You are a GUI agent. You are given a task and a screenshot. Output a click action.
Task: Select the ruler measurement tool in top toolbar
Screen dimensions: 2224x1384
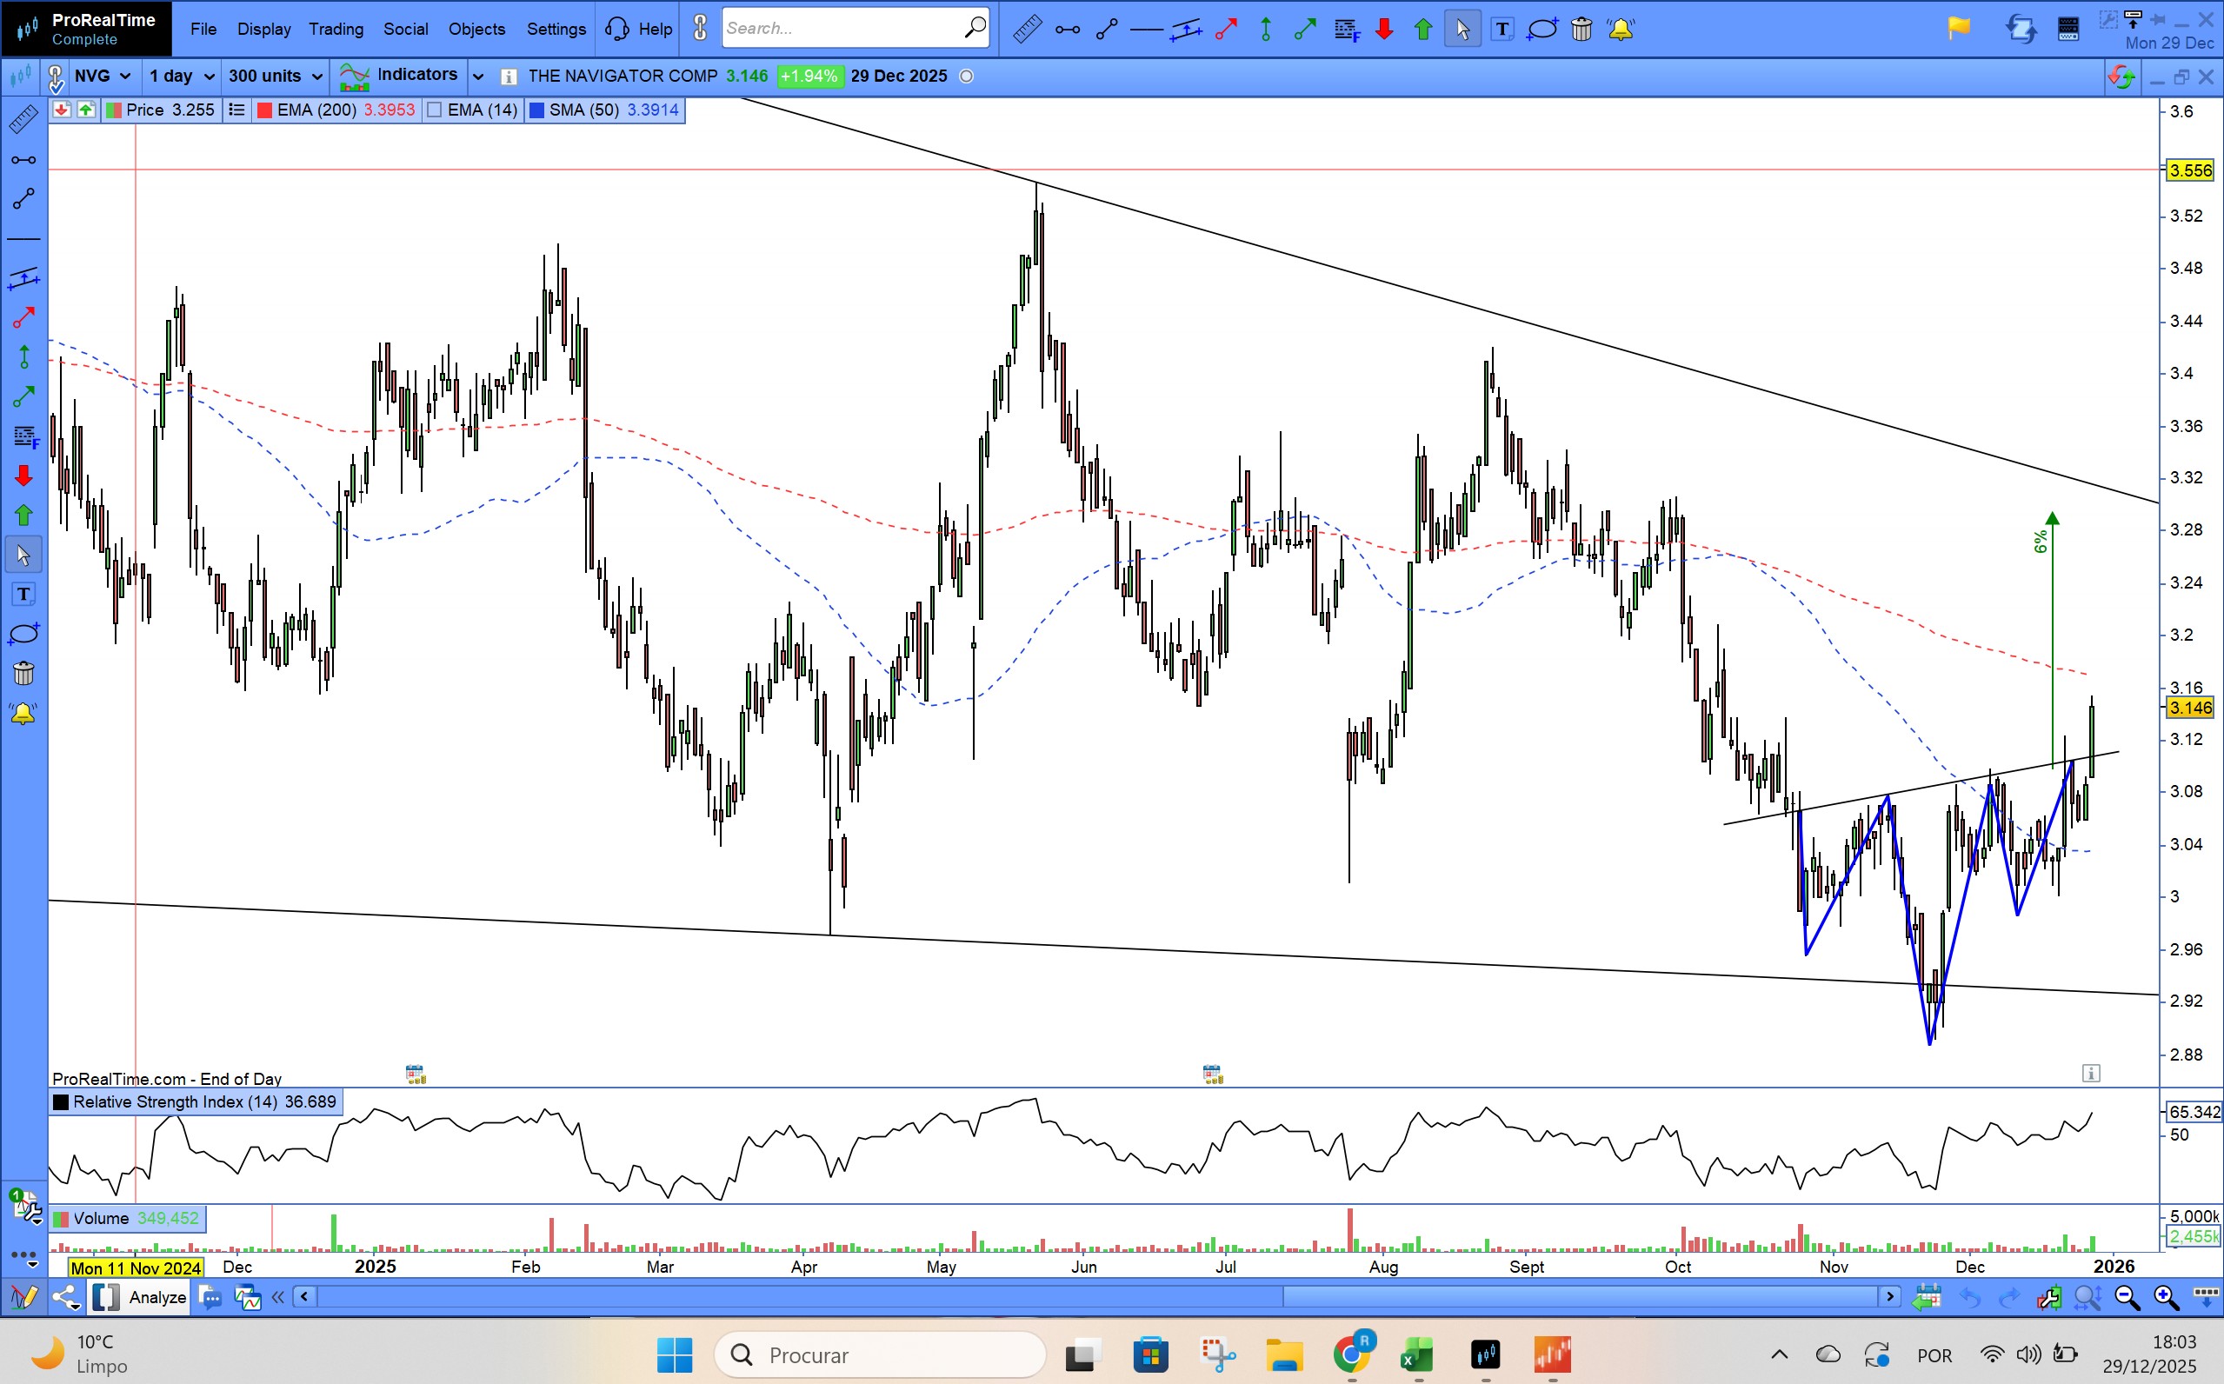(x=1027, y=30)
